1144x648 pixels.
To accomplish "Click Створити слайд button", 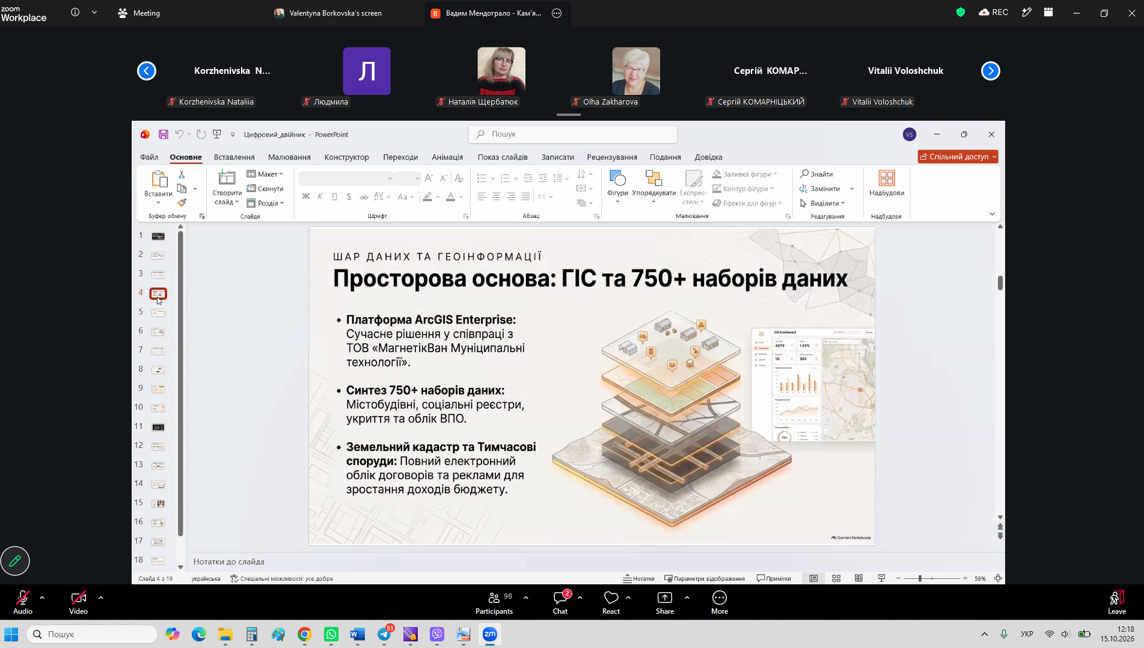I will pos(227,187).
